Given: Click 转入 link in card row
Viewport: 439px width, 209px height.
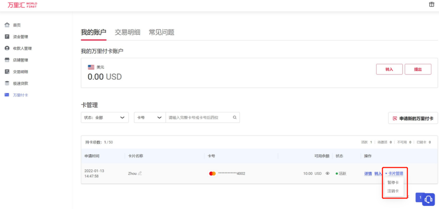Looking at the screenshot, I should pyautogui.click(x=378, y=174).
